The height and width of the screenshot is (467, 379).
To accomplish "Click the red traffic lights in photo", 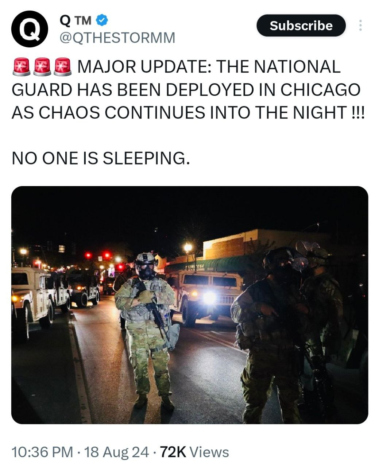I will (98, 255).
